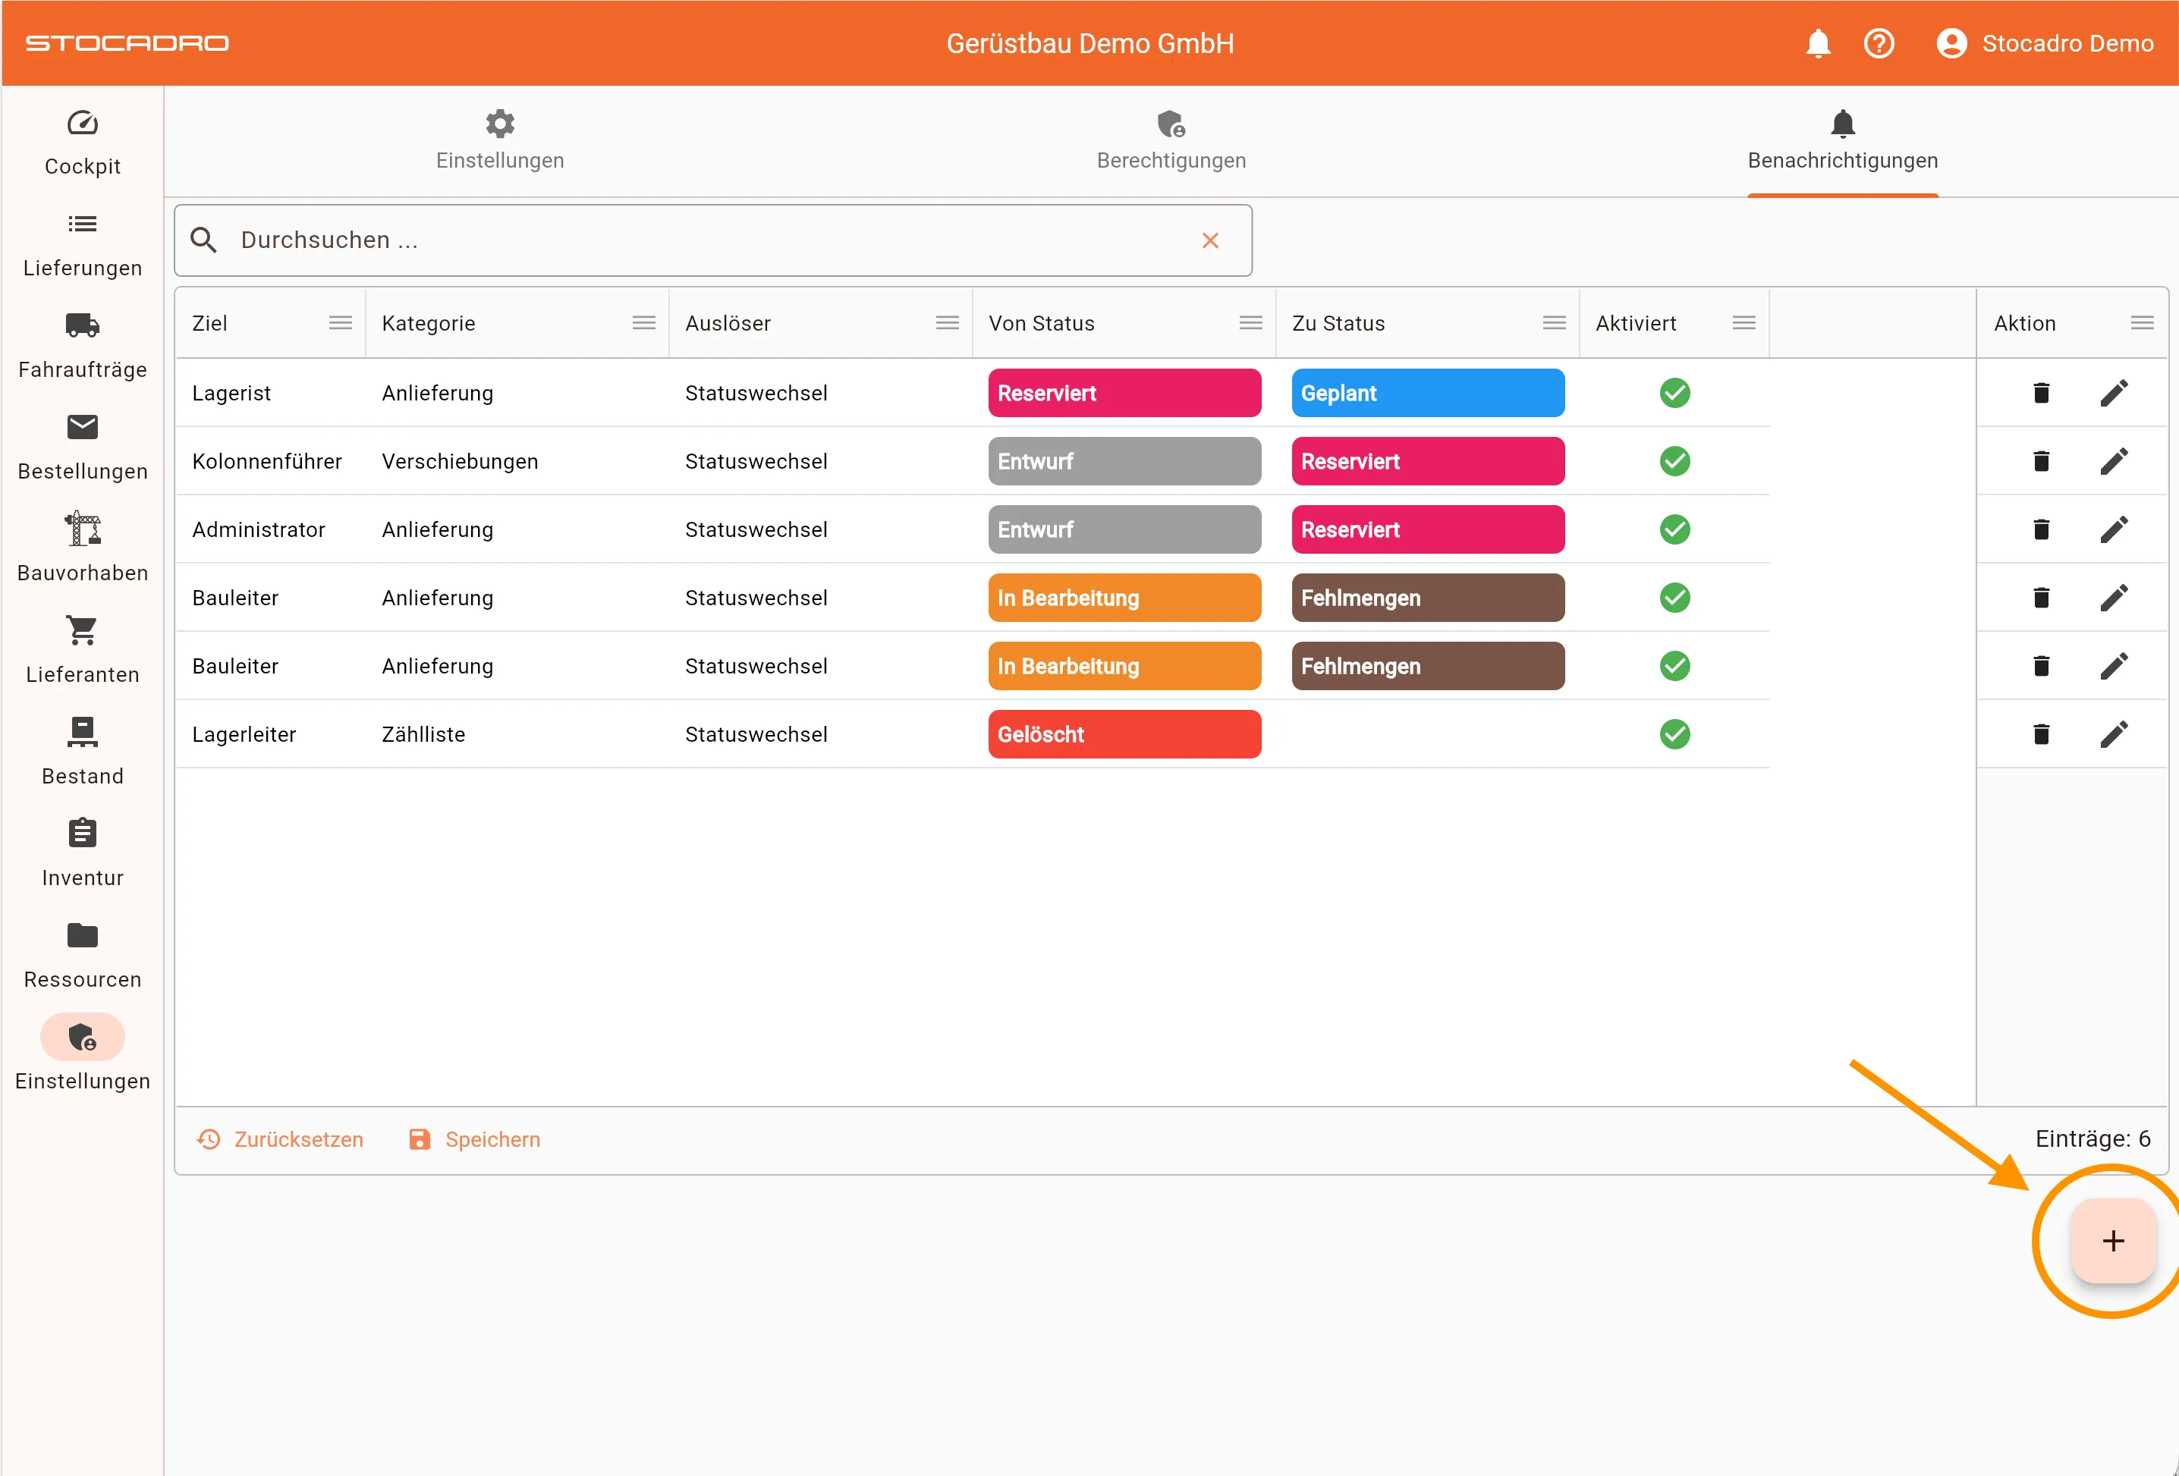Switch to the Einstellungen top tab
2179x1476 pixels.
(x=500, y=140)
